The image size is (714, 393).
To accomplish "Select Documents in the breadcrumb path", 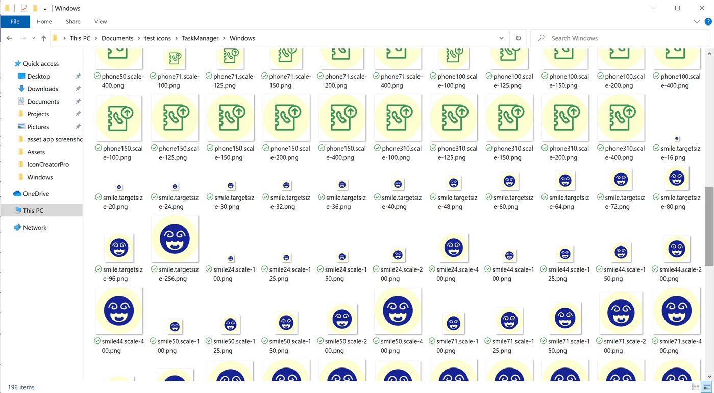I will tap(117, 38).
